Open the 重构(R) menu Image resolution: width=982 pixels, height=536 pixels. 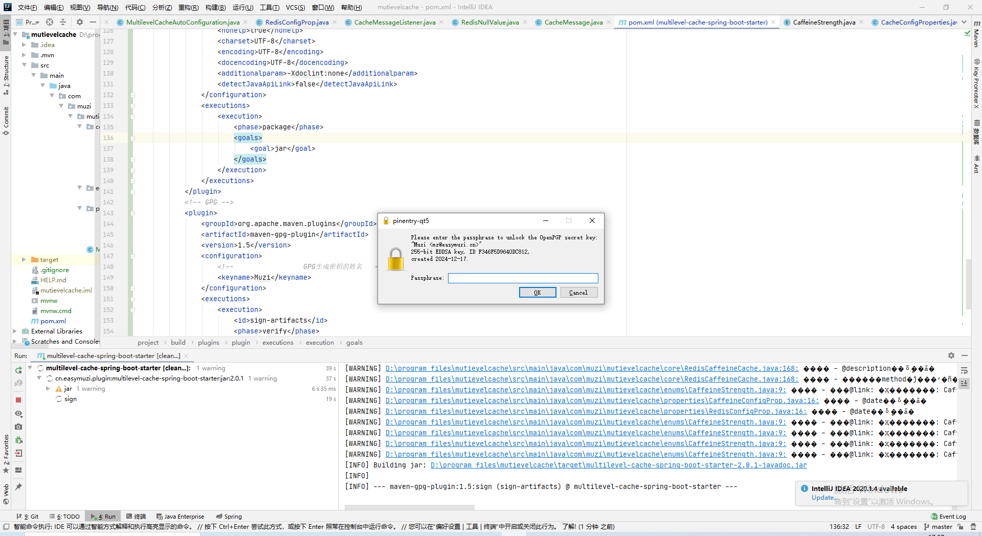(x=188, y=7)
